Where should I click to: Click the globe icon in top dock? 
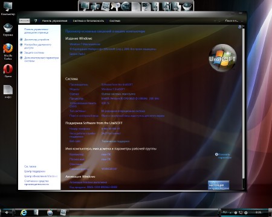point(126,6)
